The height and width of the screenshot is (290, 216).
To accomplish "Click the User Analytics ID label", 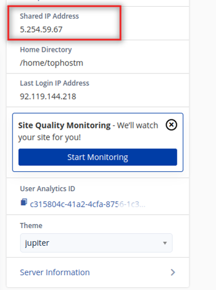I will coord(48,189).
